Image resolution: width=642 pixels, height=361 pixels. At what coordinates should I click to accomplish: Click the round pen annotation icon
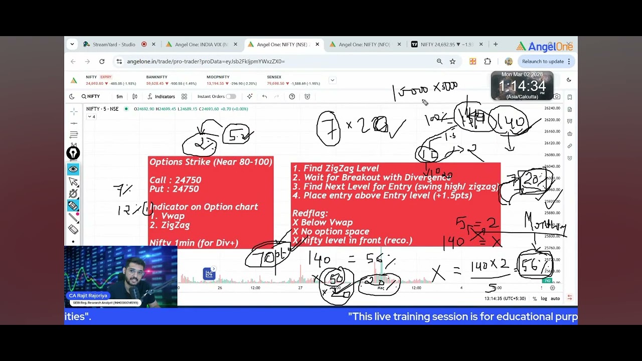point(73,153)
